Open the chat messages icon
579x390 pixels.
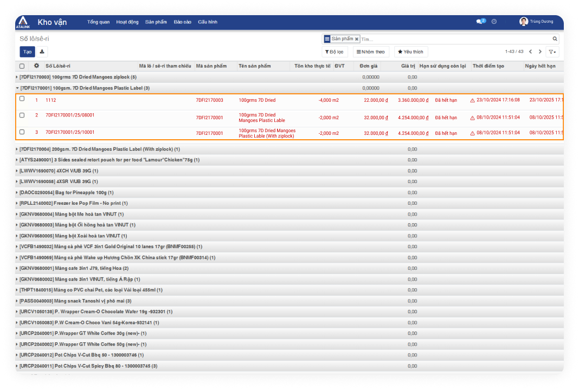tap(479, 22)
